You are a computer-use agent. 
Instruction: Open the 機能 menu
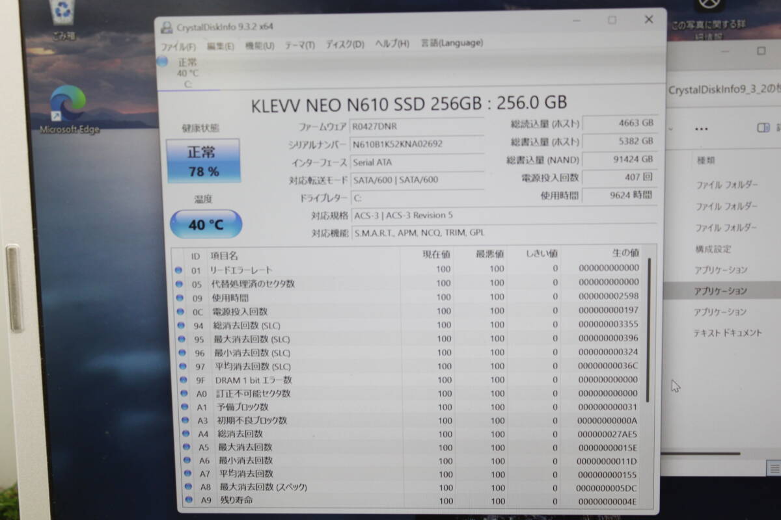click(258, 44)
